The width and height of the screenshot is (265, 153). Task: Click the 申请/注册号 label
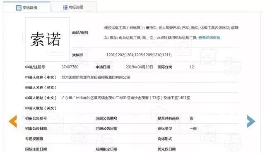tap(35, 67)
